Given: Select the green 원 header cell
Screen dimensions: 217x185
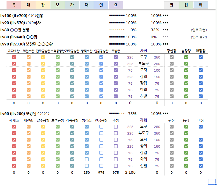Looking at the screenshot, I should pos(186,5).
